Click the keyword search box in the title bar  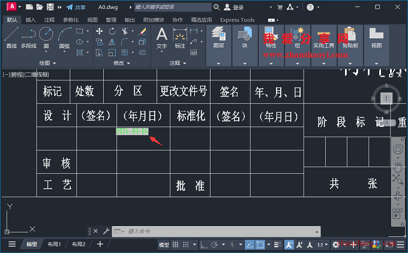(173, 7)
